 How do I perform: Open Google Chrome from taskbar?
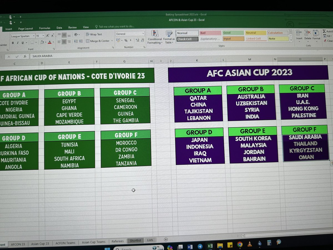(240, 244)
